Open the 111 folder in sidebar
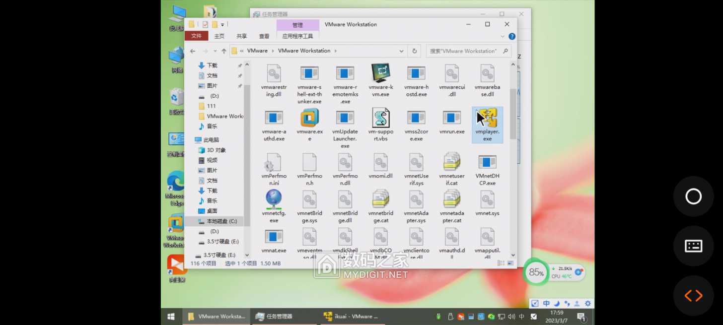The image size is (723, 325). pyautogui.click(x=211, y=106)
